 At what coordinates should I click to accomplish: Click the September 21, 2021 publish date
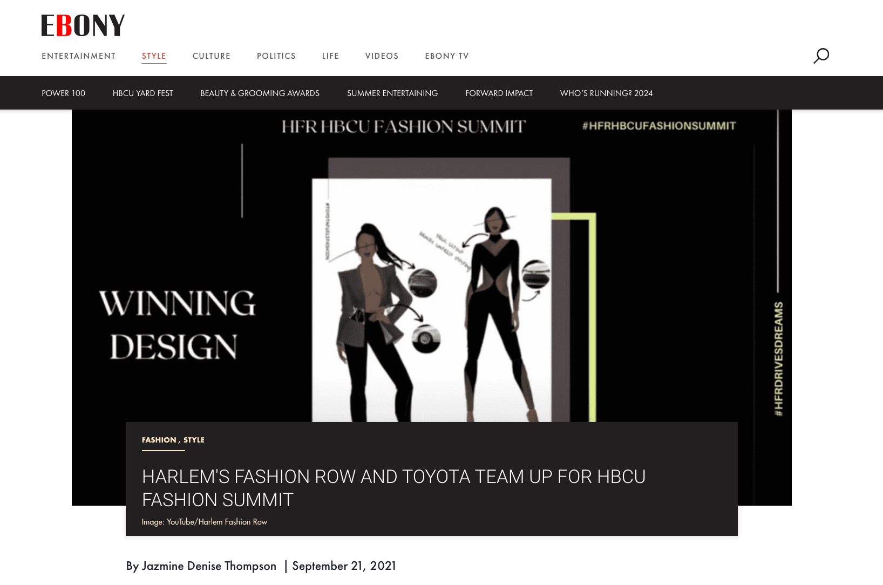tap(344, 566)
